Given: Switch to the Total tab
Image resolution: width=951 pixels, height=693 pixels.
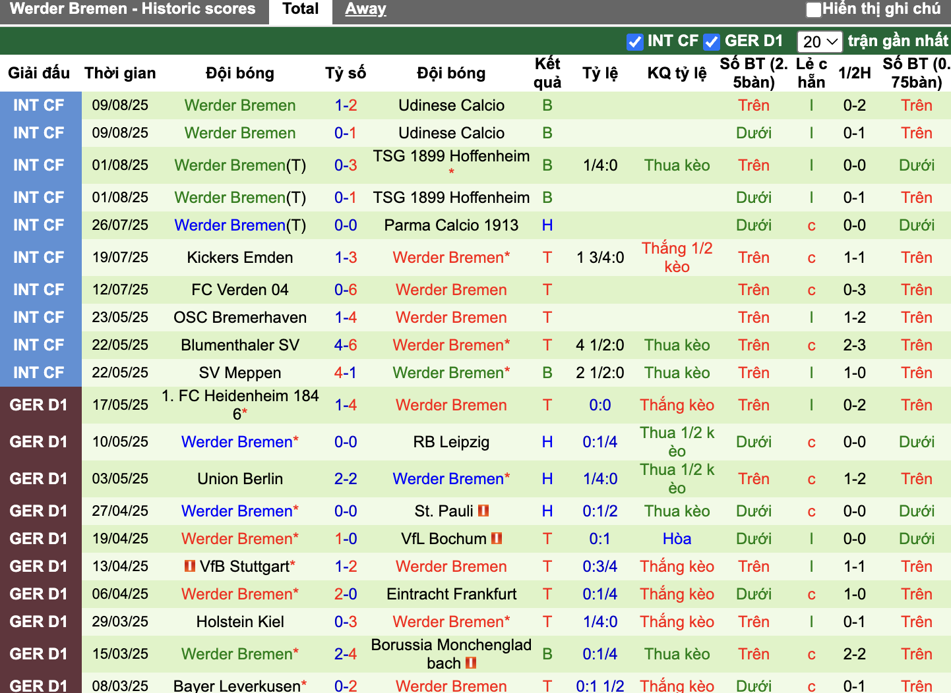Looking at the screenshot, I should [x=300, y=9].
